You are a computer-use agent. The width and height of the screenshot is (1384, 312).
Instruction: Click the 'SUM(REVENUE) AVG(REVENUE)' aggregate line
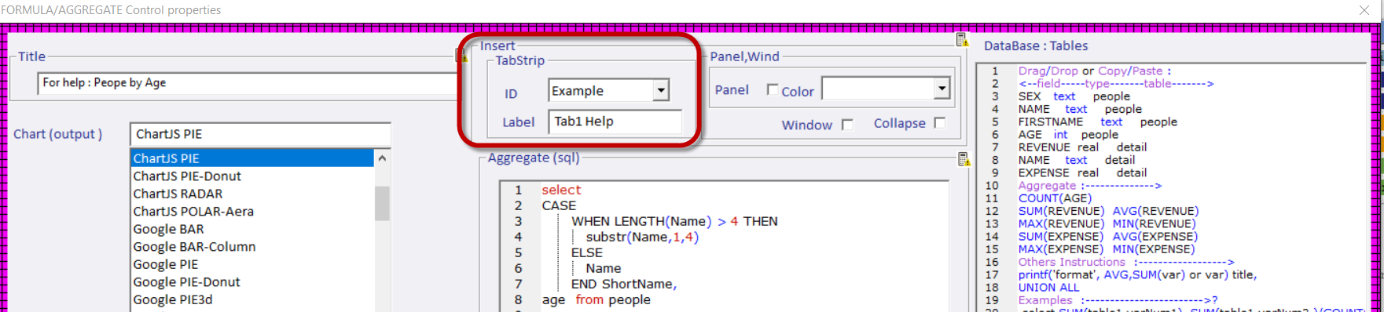(1108, 211)
